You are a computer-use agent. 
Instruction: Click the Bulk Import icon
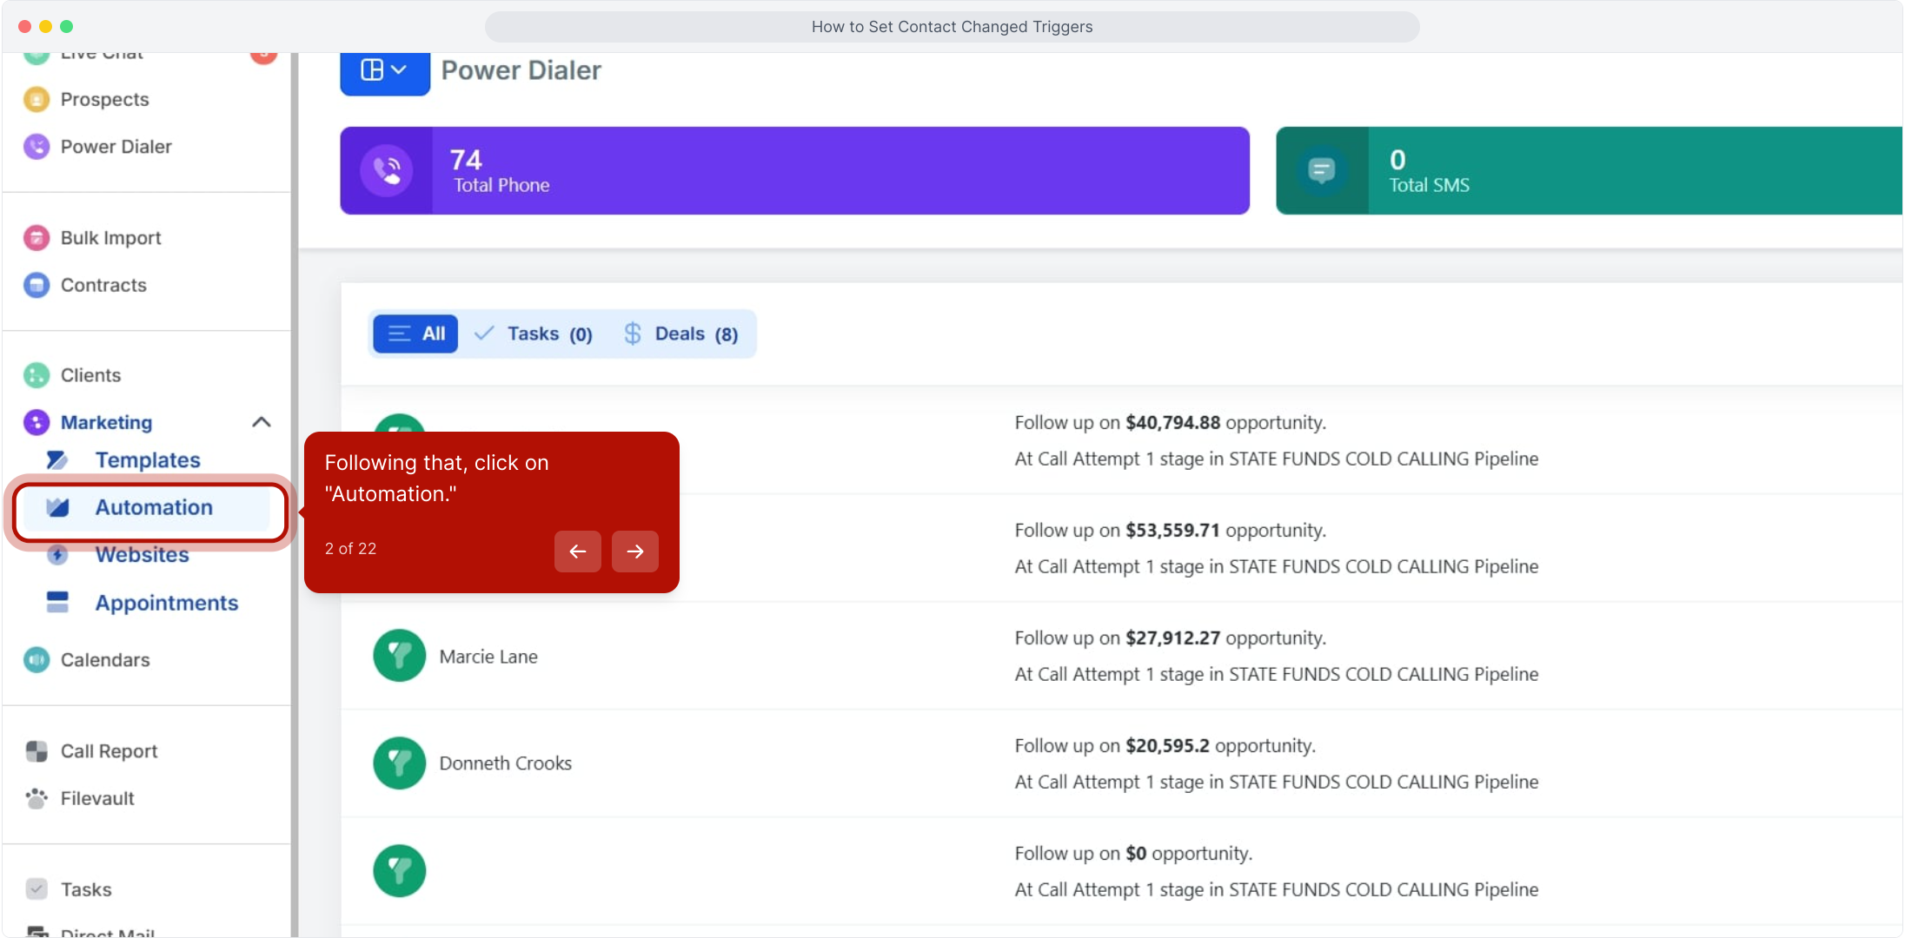click(37, 238)
